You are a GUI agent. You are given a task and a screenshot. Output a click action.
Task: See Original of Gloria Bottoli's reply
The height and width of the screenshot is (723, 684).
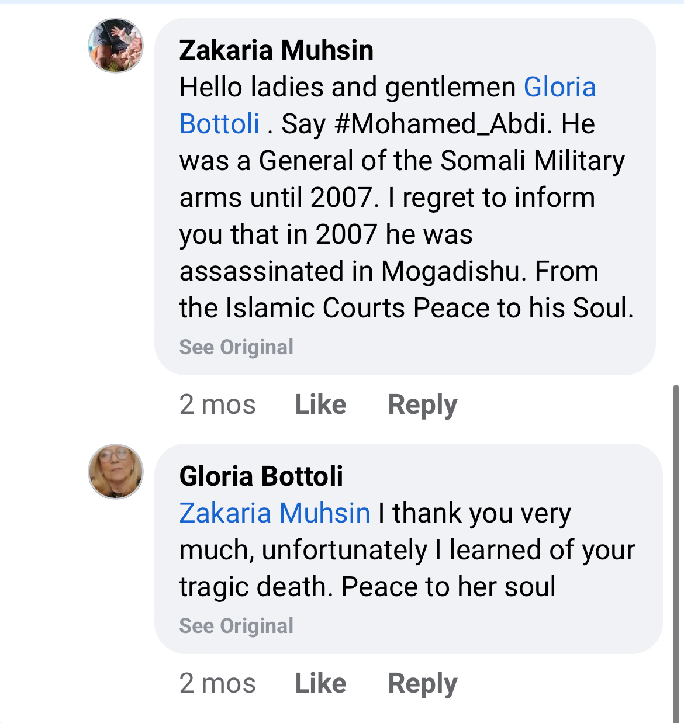click(236, 626)
